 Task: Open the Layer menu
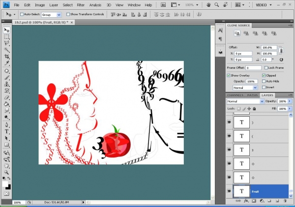click(54, 5)
